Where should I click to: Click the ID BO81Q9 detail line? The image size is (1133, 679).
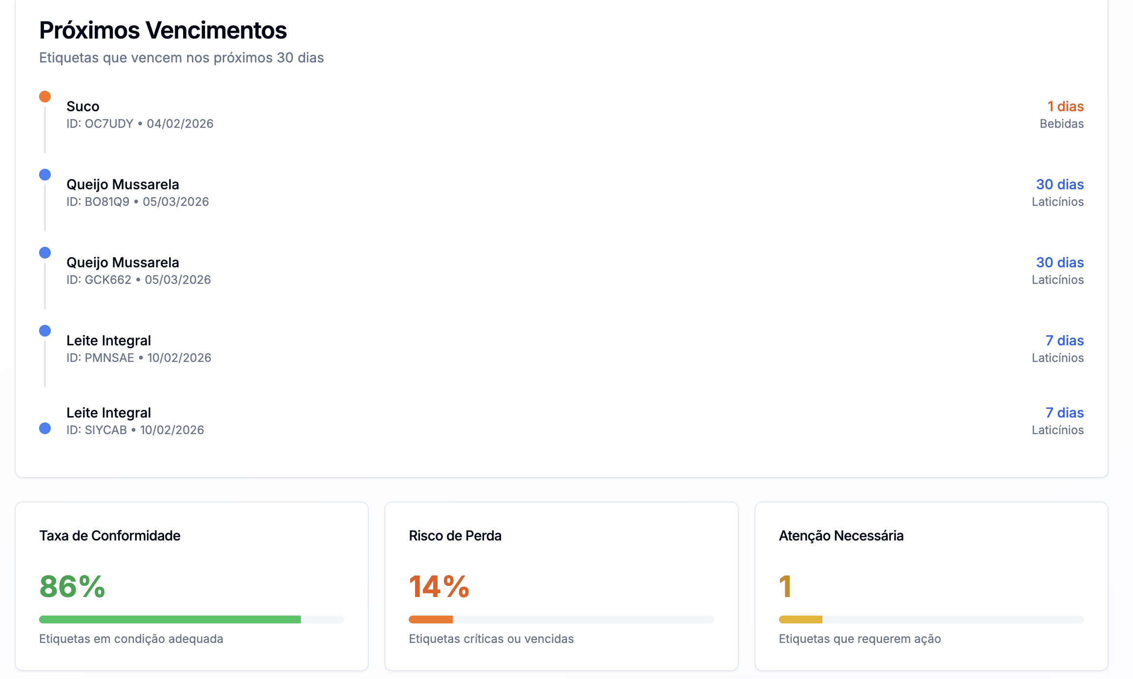pos(138,202)
